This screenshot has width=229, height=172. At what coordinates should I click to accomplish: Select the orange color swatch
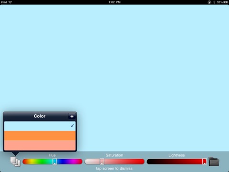(40, 136)
